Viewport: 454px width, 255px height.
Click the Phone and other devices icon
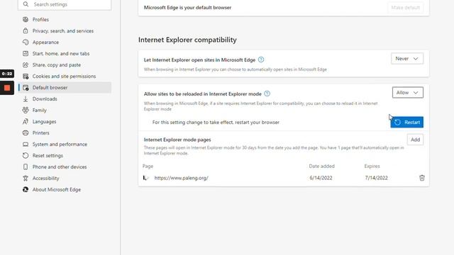(x=26, y=167)
